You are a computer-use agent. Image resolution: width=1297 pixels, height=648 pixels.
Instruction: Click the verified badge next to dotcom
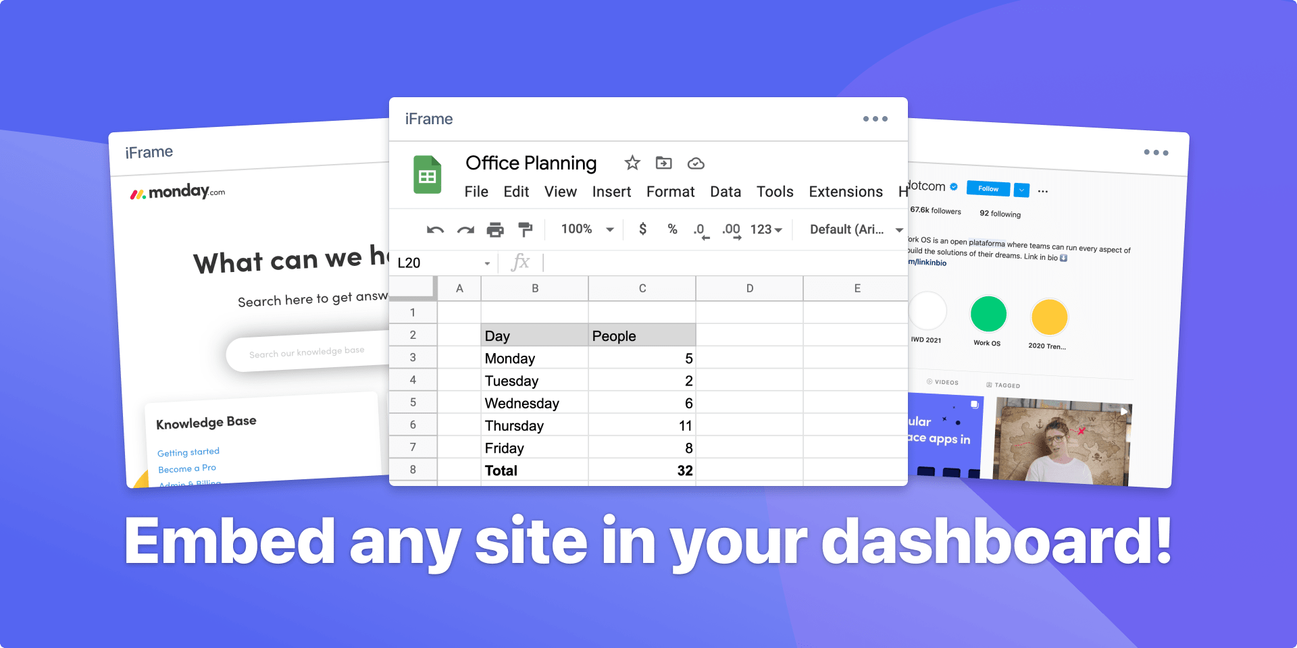[954, 186]
